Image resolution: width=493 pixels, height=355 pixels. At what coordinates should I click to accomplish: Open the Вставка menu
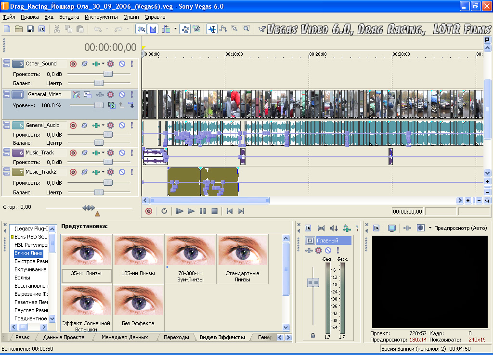[x=69, y=17]
